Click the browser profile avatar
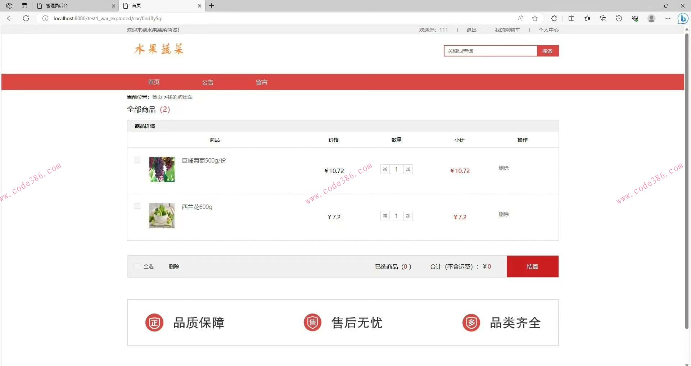 pos(651,18)
